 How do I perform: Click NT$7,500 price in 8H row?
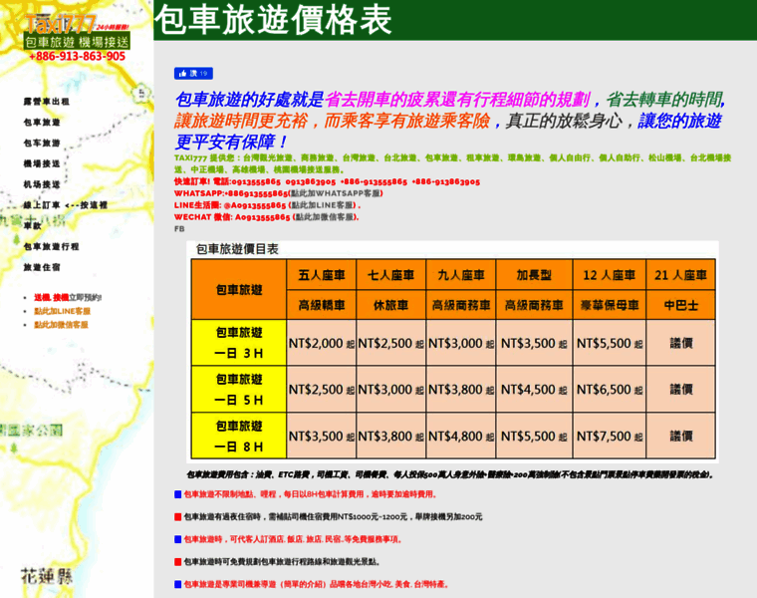coord(610,436)
